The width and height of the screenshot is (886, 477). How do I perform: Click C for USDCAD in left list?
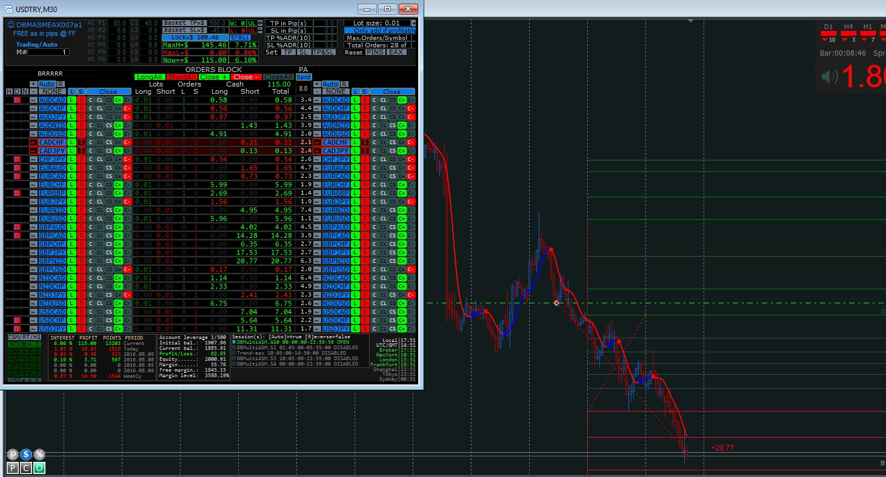coord(90,312)
